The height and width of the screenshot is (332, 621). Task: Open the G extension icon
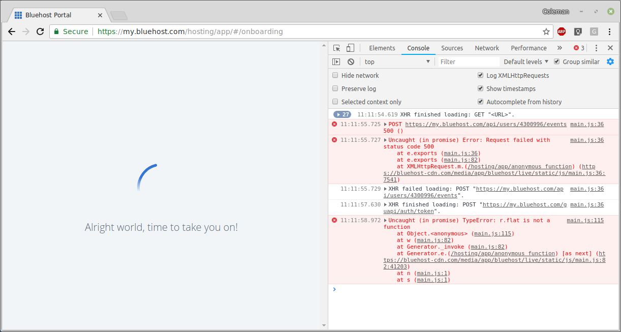(x=594, y=32)
